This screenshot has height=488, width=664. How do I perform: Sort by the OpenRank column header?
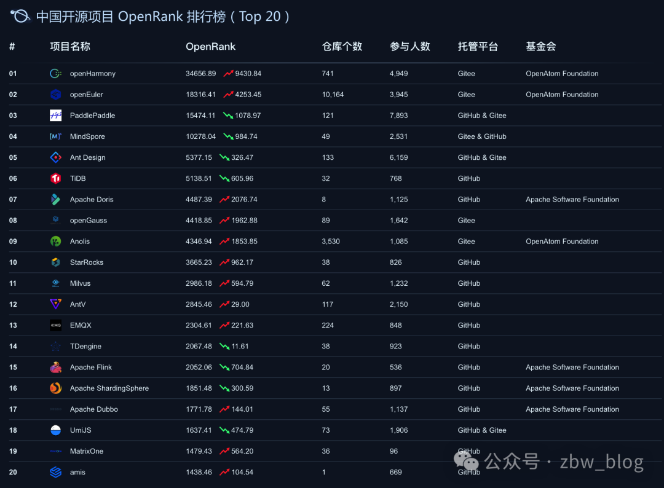[210, 47]
